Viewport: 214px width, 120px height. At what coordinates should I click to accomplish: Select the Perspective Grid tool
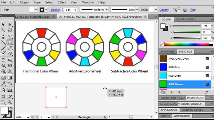coord(10,71)
